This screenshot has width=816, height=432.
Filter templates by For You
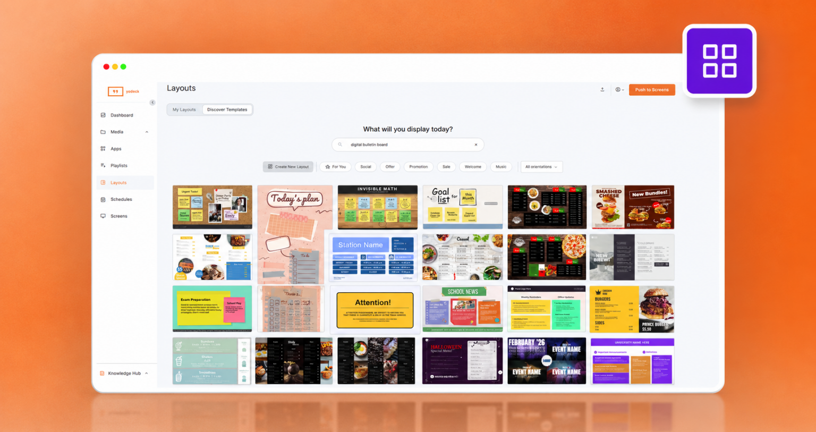335,167
